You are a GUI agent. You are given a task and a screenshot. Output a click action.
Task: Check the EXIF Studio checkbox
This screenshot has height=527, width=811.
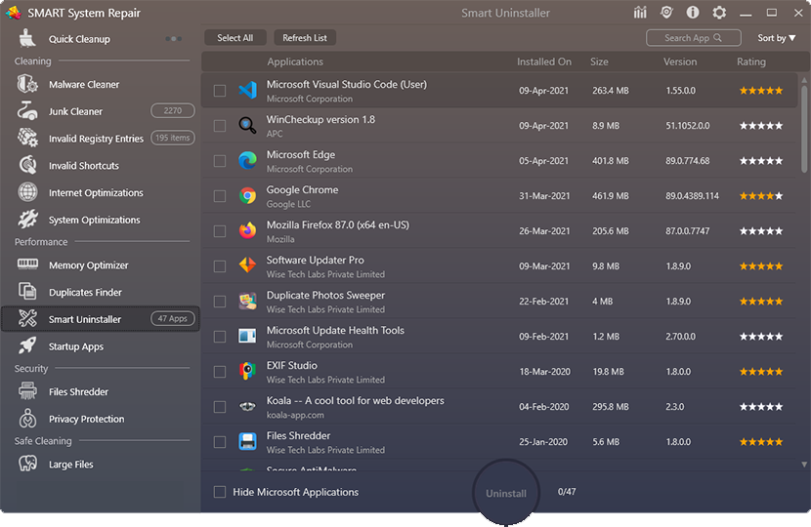(x=220, y=372)
